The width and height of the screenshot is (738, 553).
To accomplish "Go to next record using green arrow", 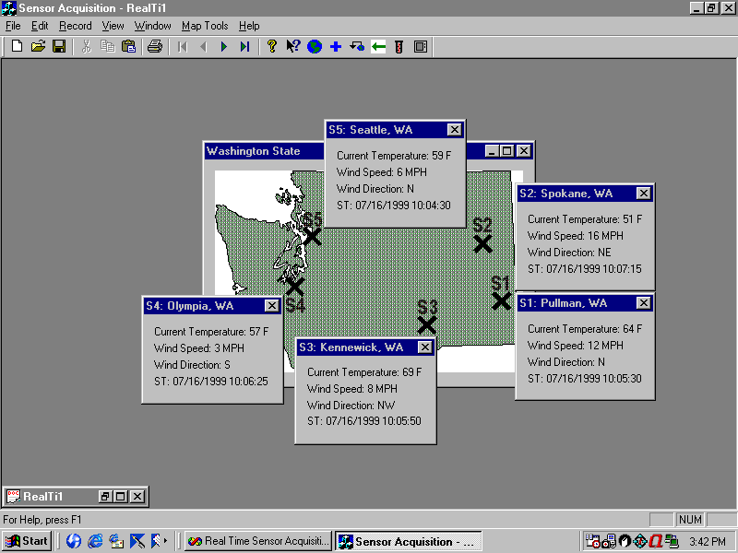I will pyautogui.click(x=224, y=46).
